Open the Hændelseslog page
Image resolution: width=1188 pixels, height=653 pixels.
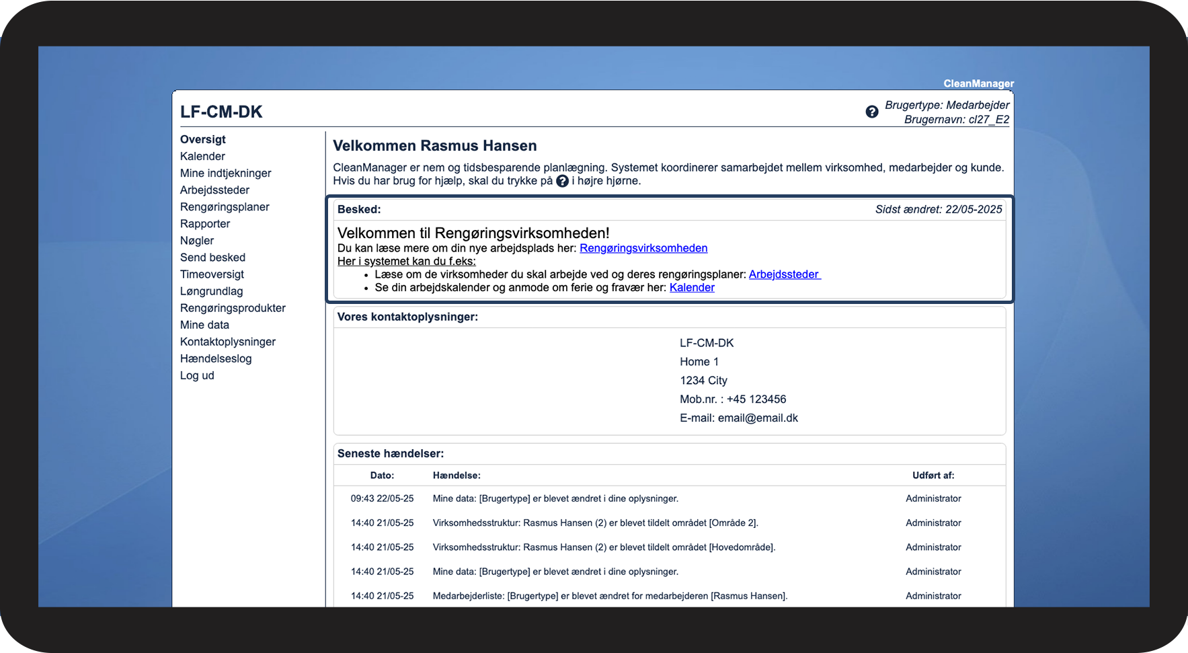pyautogui.click(x=216, y=358)
